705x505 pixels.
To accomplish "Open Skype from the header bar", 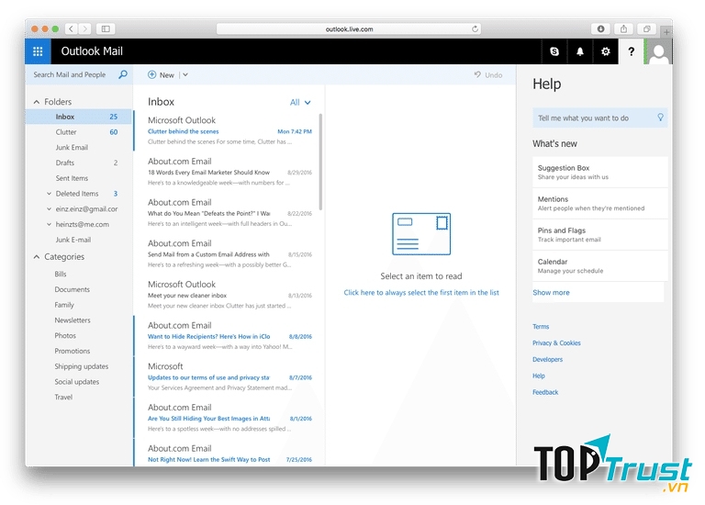I will [554, 51].
